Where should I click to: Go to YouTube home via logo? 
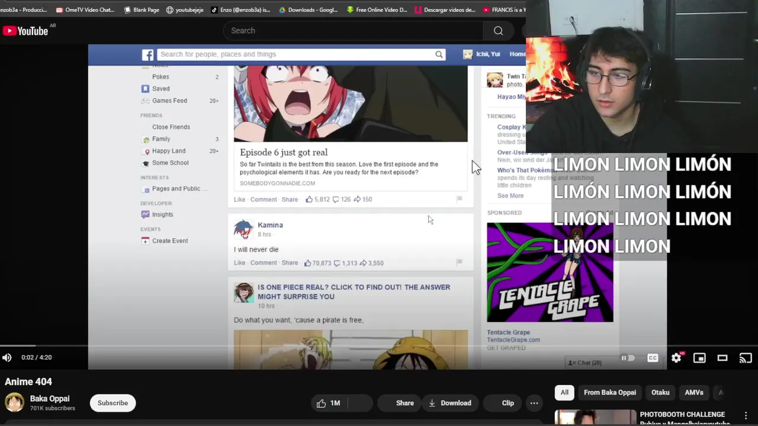coord(25,31)
